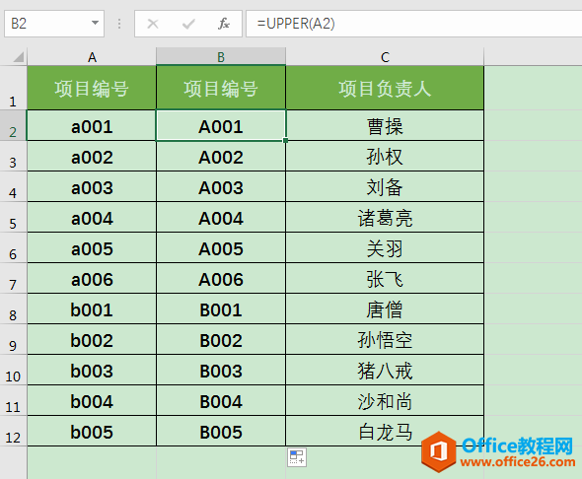The height and width of the screenshot is (479, 582).
Task: Click the formula bar with =UPPER(A2)
Action: click(414, 24)
